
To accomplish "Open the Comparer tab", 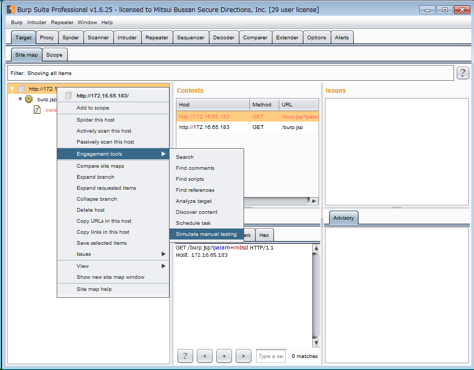I will point(255,37).
